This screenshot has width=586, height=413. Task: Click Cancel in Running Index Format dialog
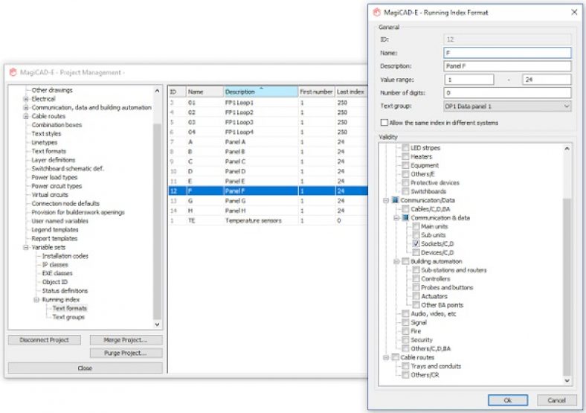coord(556,400)
